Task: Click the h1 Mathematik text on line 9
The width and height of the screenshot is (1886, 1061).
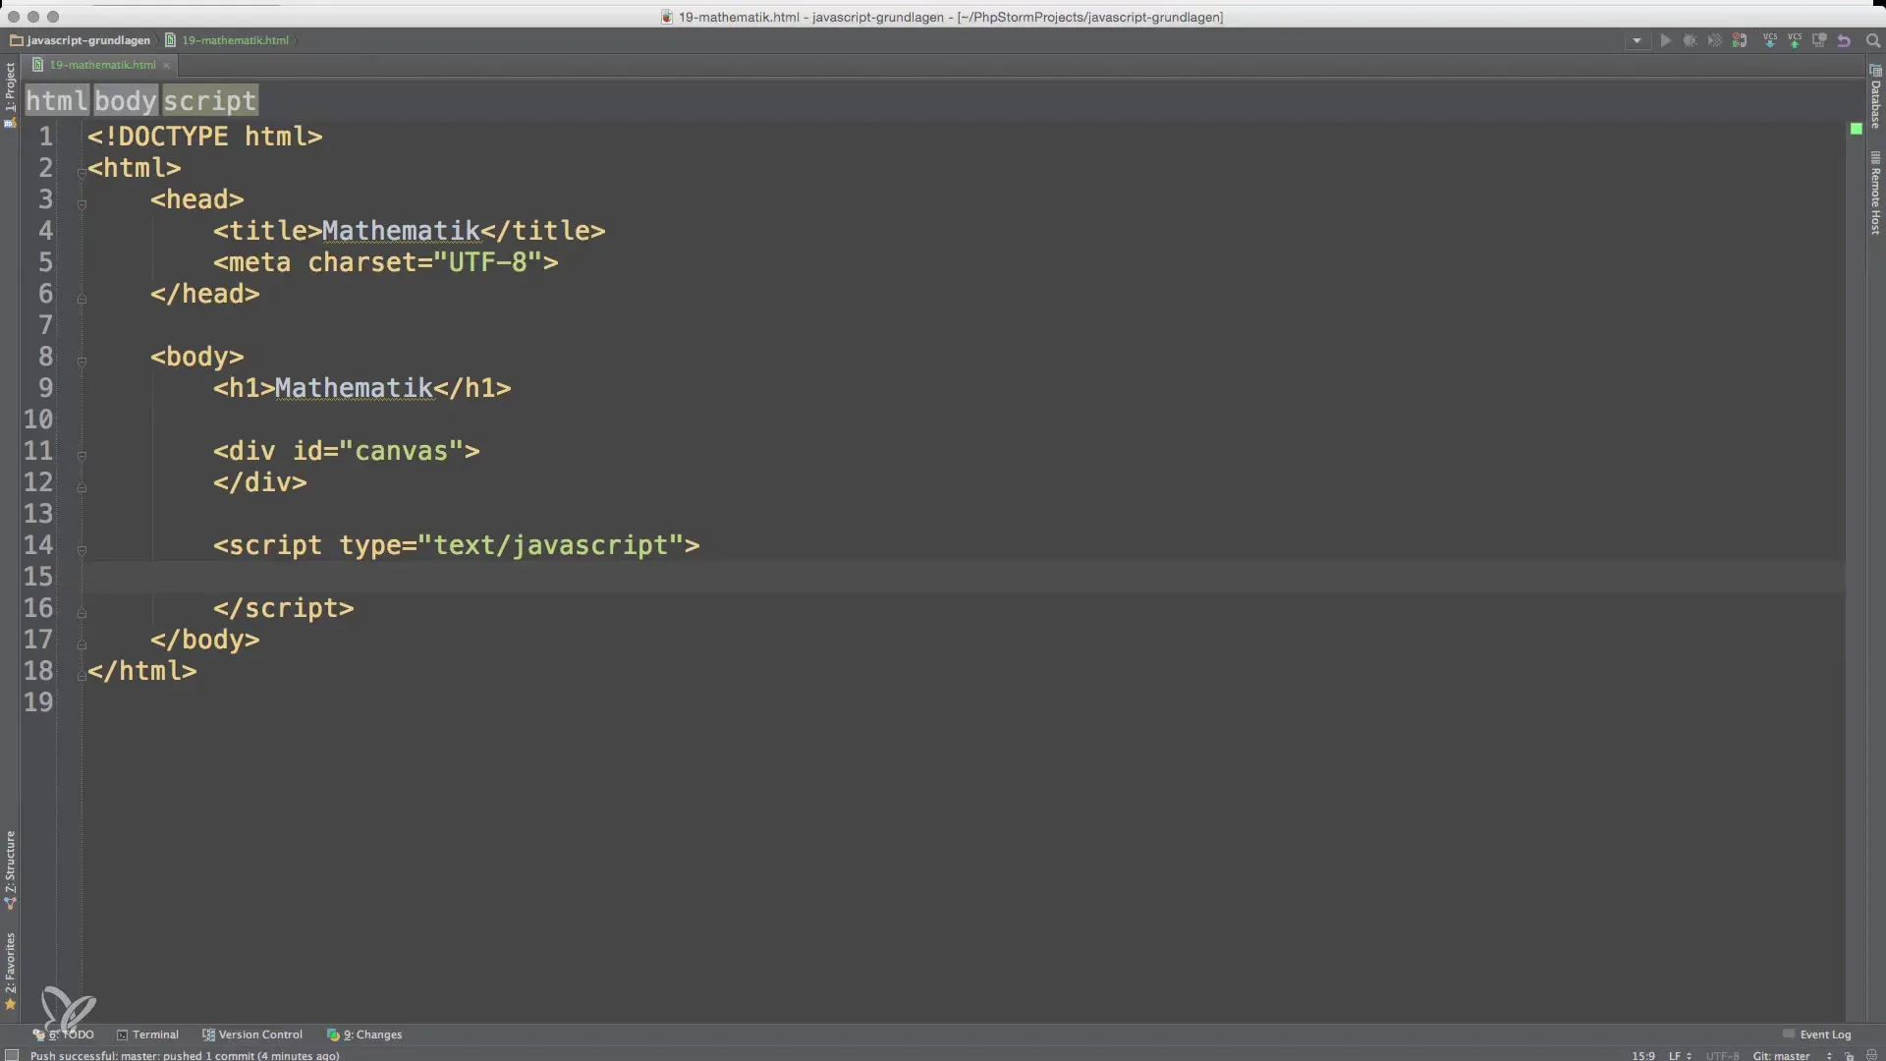Action: pyautogui.click(x=354, y=388)
